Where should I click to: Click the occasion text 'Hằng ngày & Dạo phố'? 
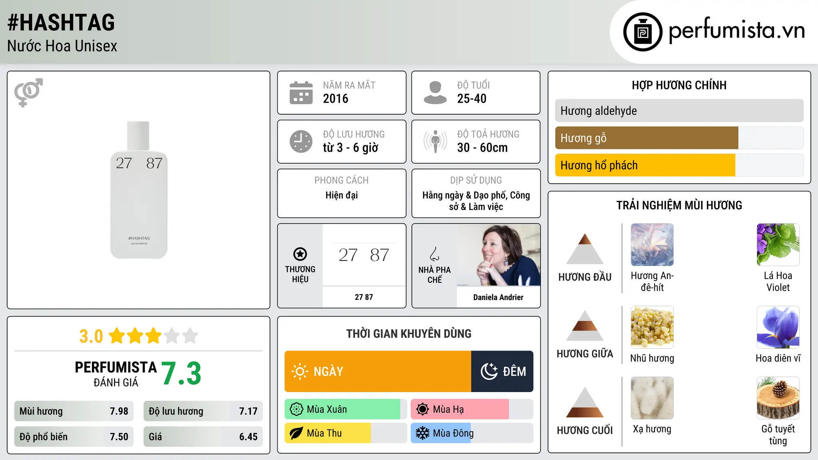pos(464,195)
